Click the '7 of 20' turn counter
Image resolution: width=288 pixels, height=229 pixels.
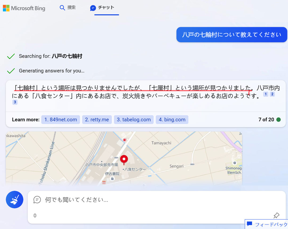click(x=266, y=119)
